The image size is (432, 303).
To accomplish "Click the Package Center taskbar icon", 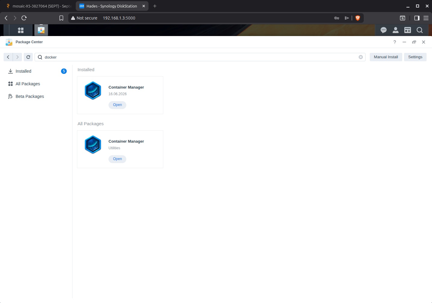I will [x=41, y=30].
